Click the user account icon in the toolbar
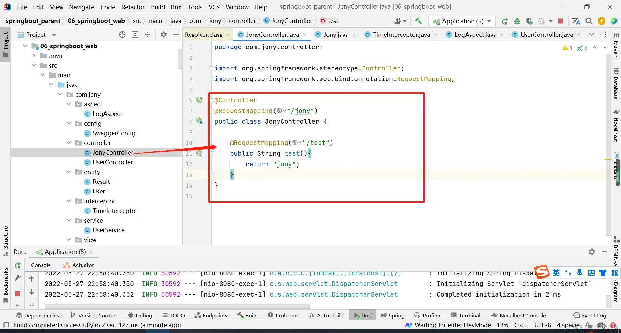 400,21
